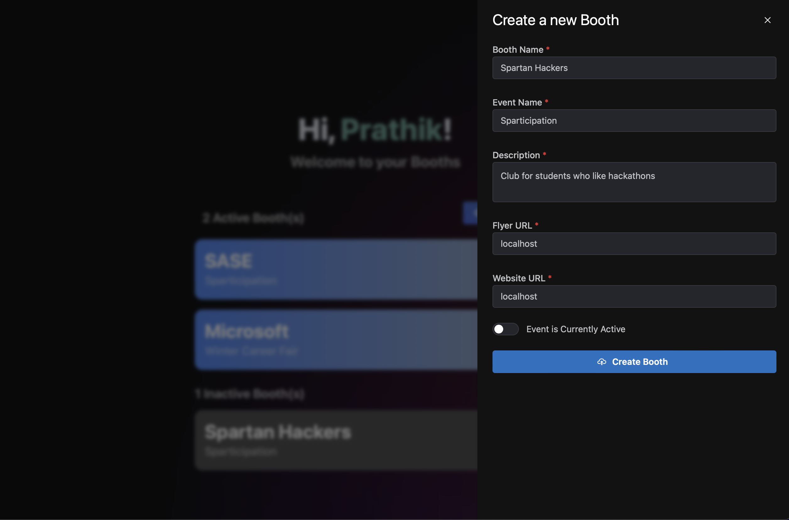This screenshot has width=789, height=520.
Task: Click the Booth Name field label
Action: [x=518, y=50]
